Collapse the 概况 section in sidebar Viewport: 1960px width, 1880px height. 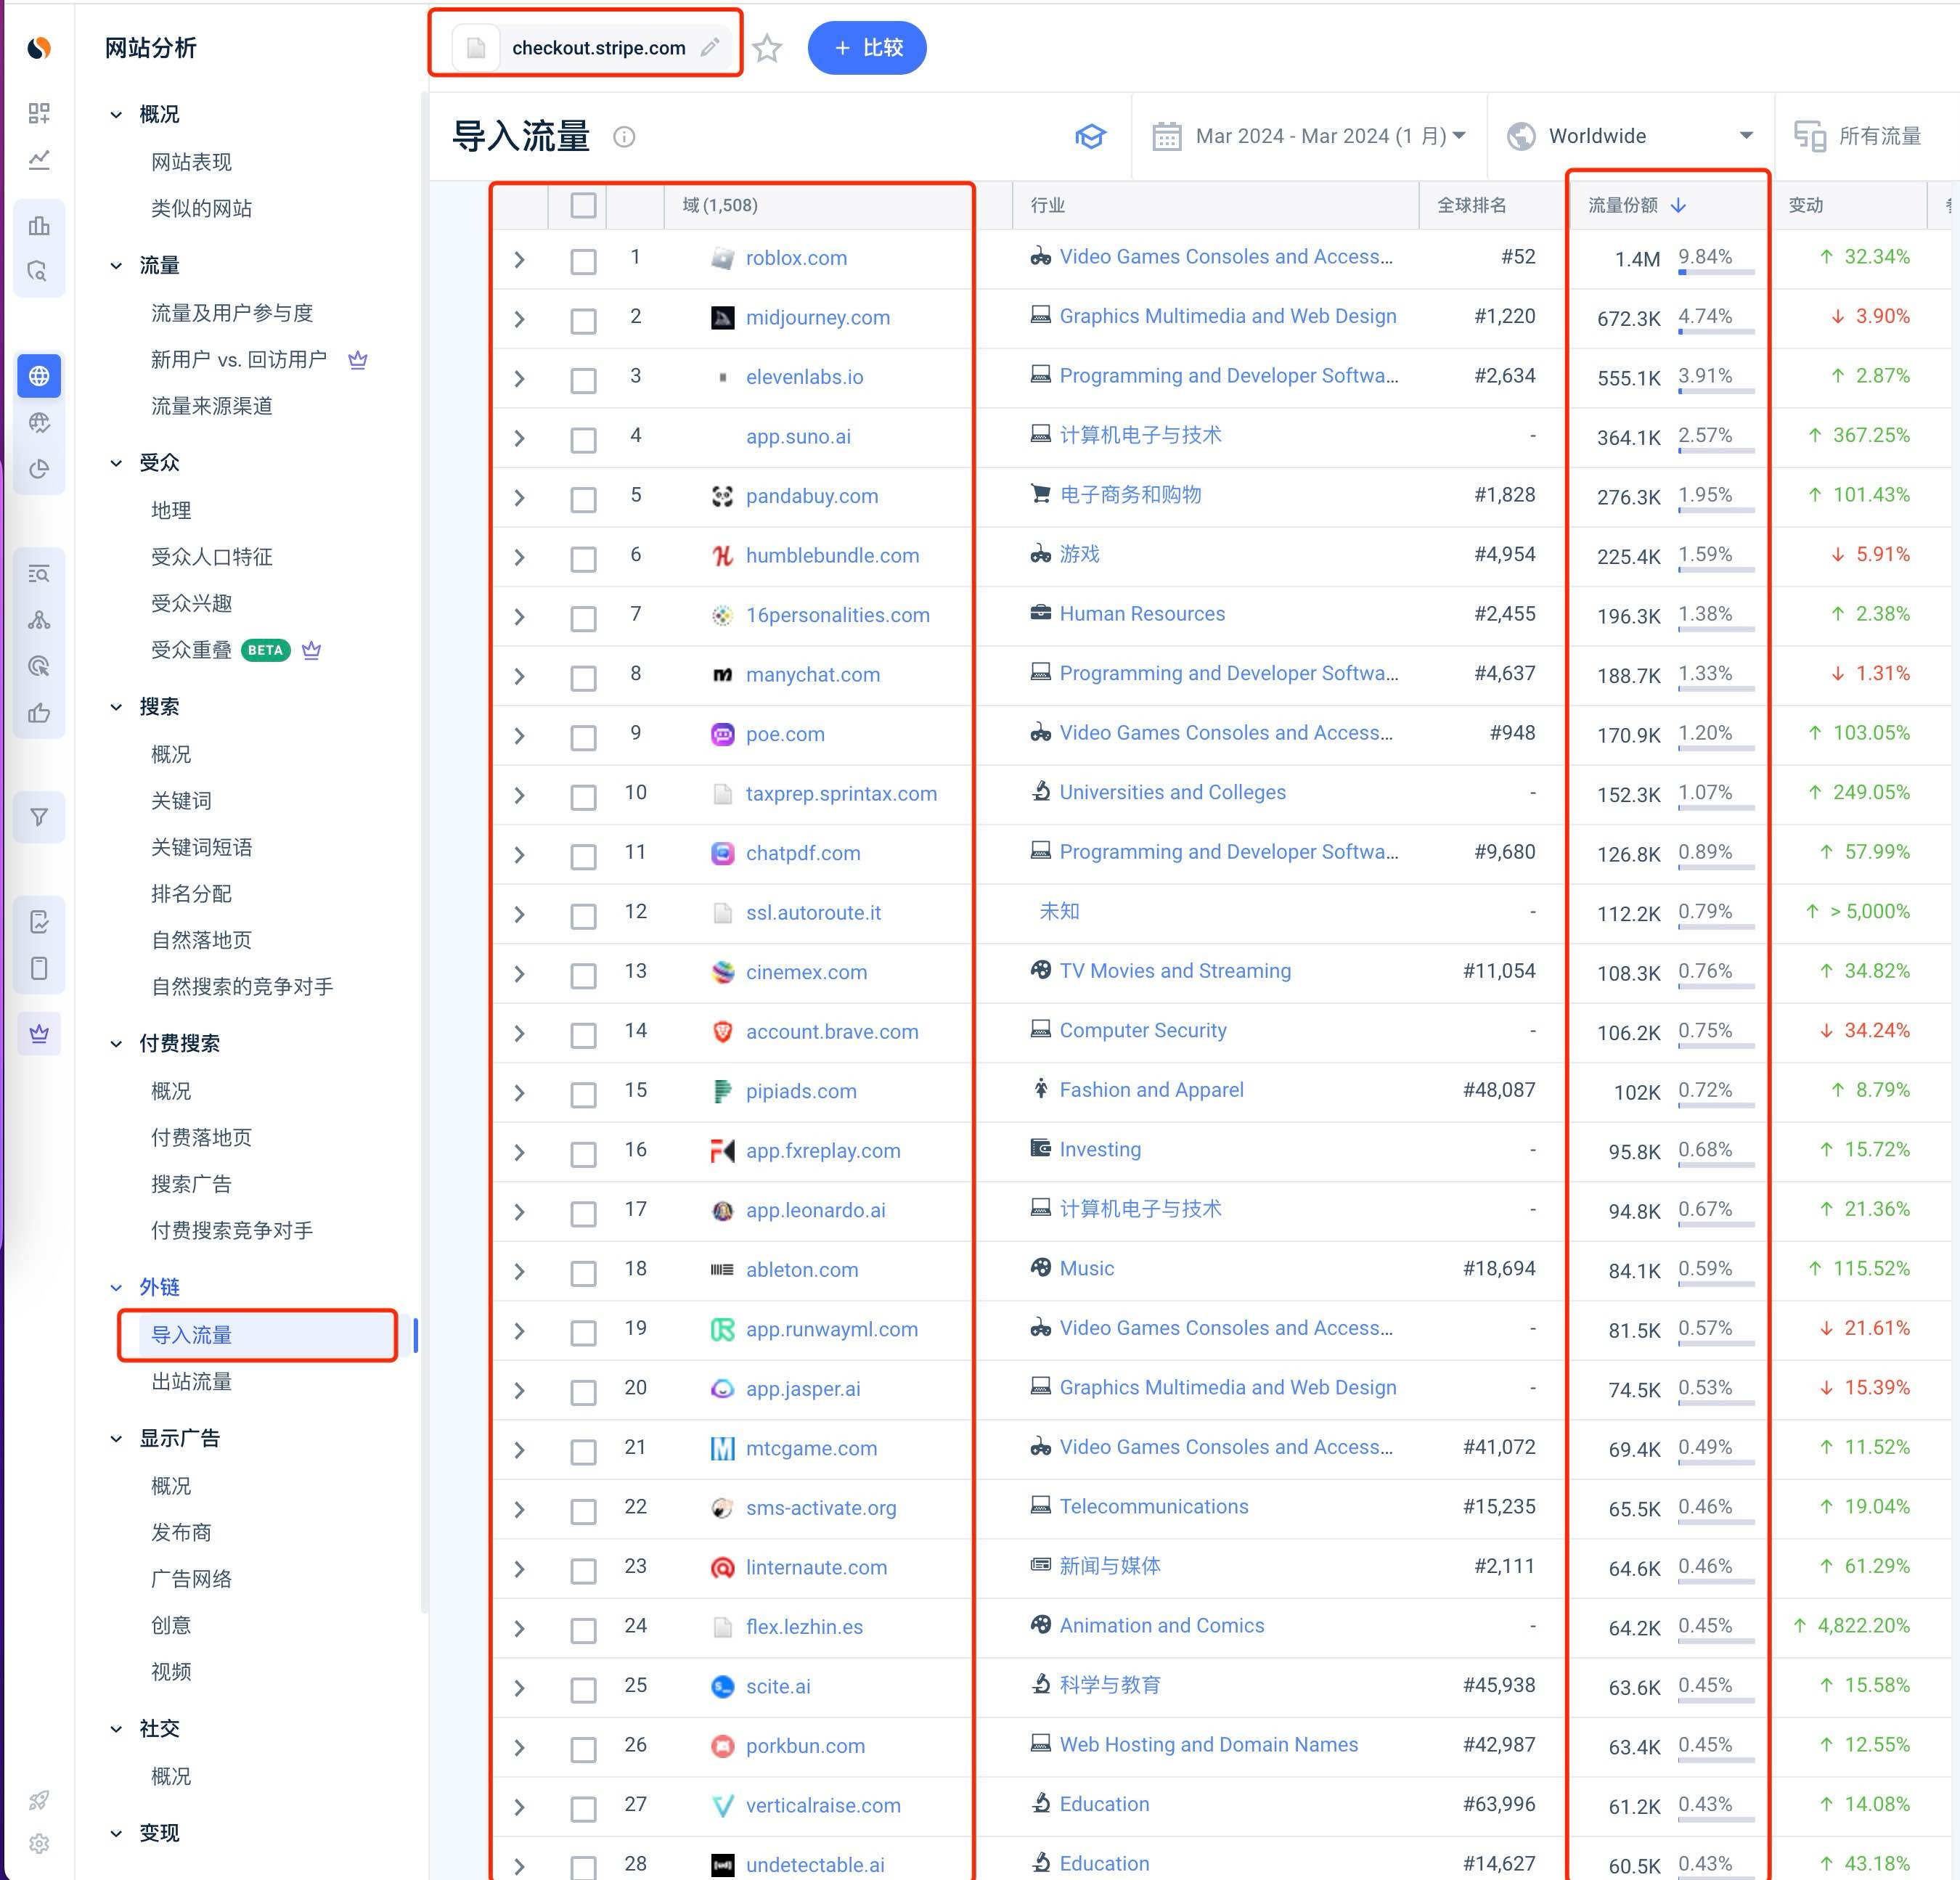[x=116, y=114]
